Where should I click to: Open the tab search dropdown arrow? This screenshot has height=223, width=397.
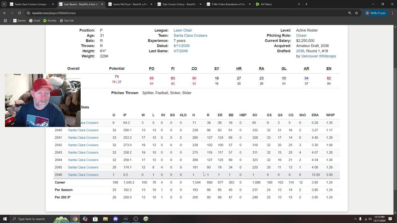4,4
